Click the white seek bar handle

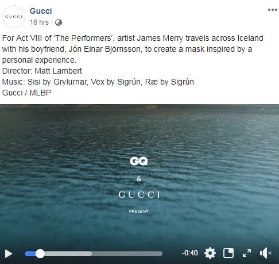click(x=40, y=254)
